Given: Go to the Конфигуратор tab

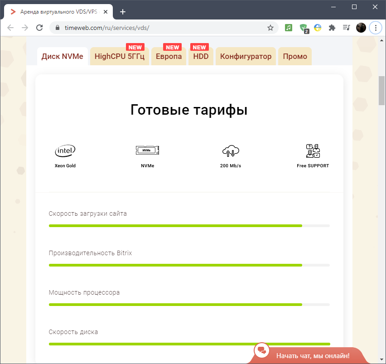Looking at the screenshot, I should tap(246, 57).
